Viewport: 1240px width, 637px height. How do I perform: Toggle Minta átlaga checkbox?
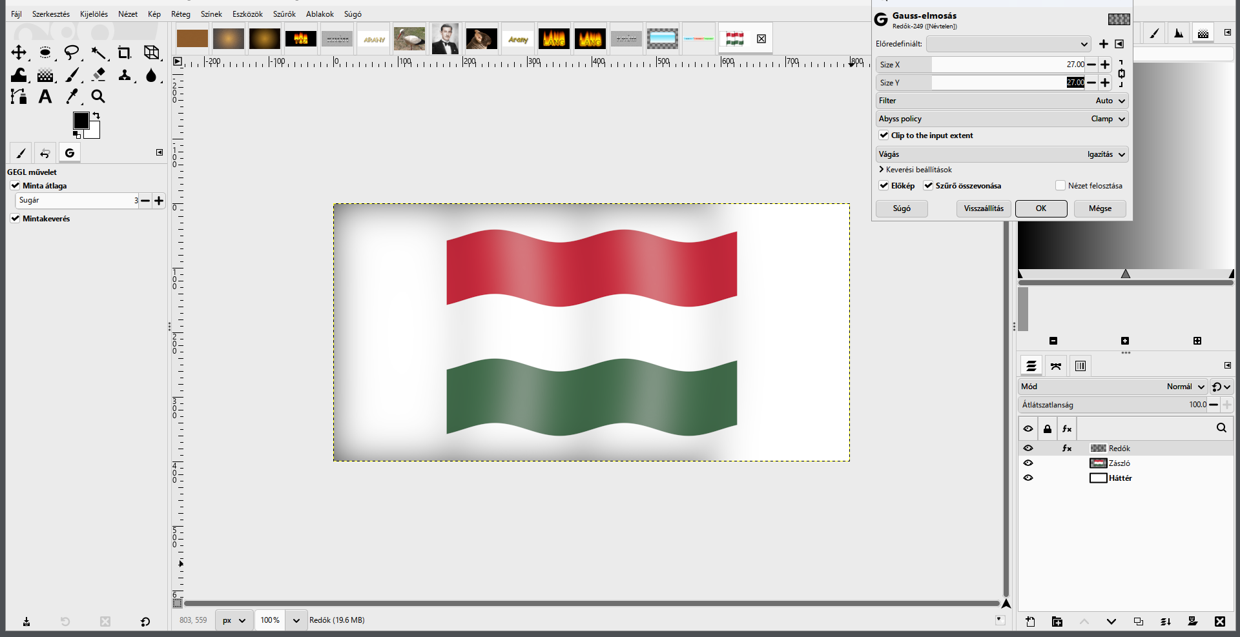coord(15,186)
